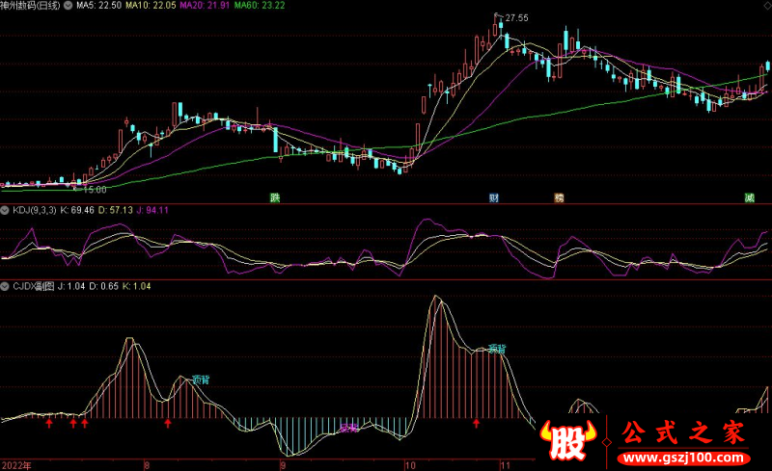This screenshot has width=772, height=471.
Task: Expand the CJDX sub-chart settings arrow
Action: [x=5, y=287]
